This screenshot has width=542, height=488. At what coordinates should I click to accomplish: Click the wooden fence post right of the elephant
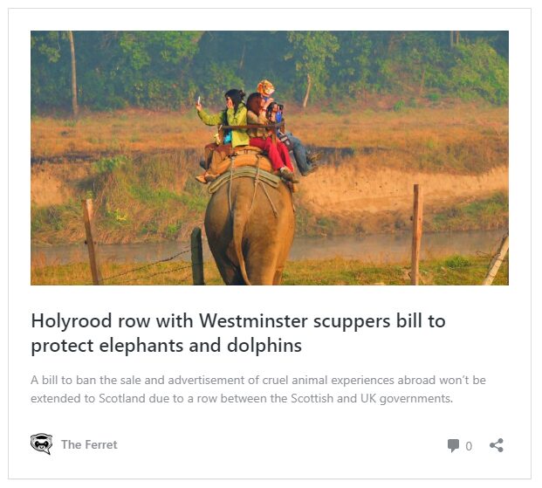[x=417, y=234]
